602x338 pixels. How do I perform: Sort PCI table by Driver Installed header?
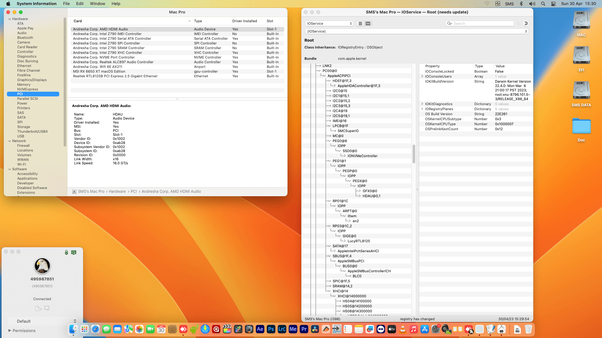click(248, 21)
